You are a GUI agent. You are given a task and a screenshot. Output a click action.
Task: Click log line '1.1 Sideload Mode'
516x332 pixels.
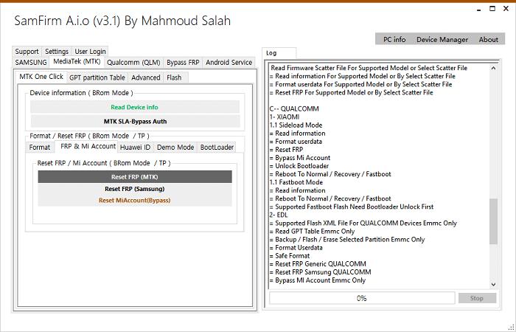[x=296, y=125]
